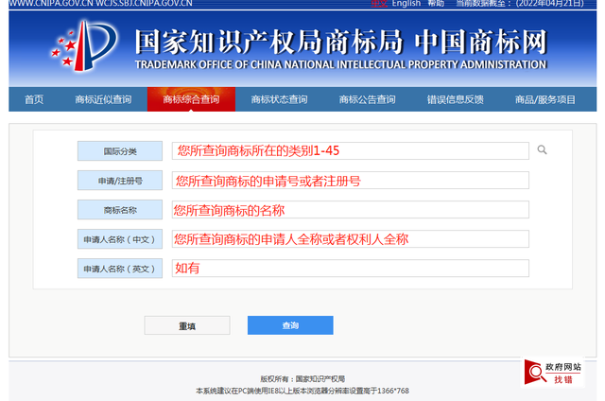
Task: Click the 申请人名称（英文） label
Action: click(x=120, y=269)
